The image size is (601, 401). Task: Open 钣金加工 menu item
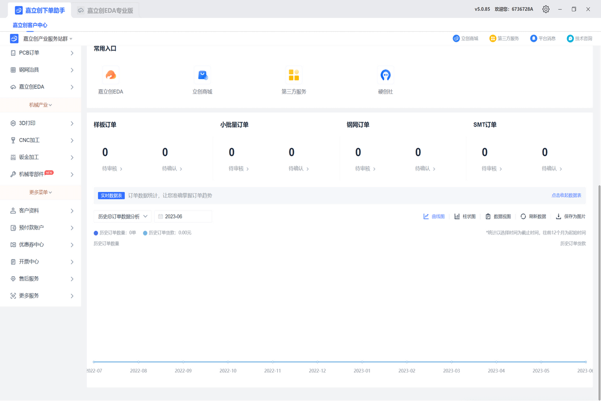point(41,157)
